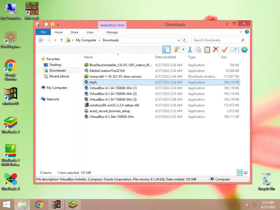280x210 pixels.
Task: Click the search magnifier icon
Action: tap(243, 40)
